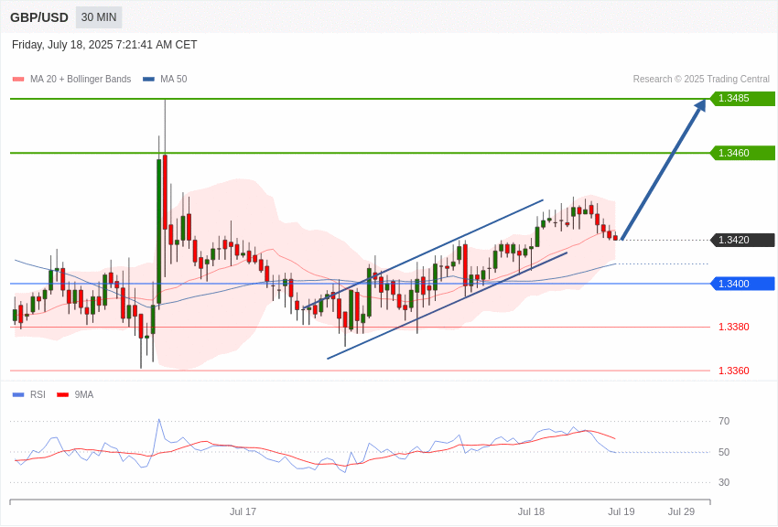Click the 1.3420 current price tag
This screenshot has width=778, height=527.
[743, 240]
